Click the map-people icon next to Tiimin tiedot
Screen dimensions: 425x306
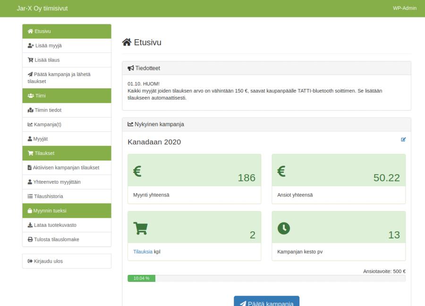pyautogui.click(x=30, y=110)
